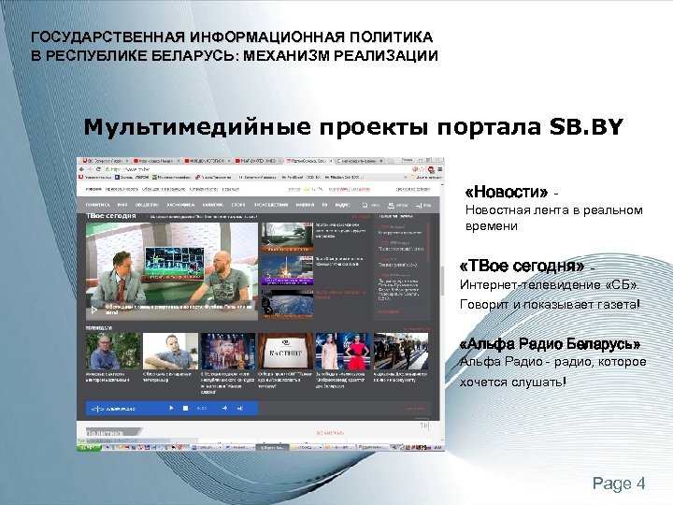673x505 pixels.
Task: Open the ПОЛИТИКА section in site menu
Action: 97,205
